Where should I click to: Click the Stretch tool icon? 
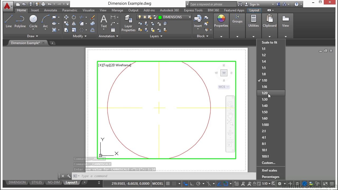[66, 30]
